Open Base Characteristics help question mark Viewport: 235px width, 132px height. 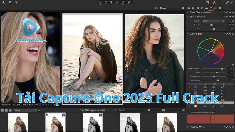pos(224,12)
